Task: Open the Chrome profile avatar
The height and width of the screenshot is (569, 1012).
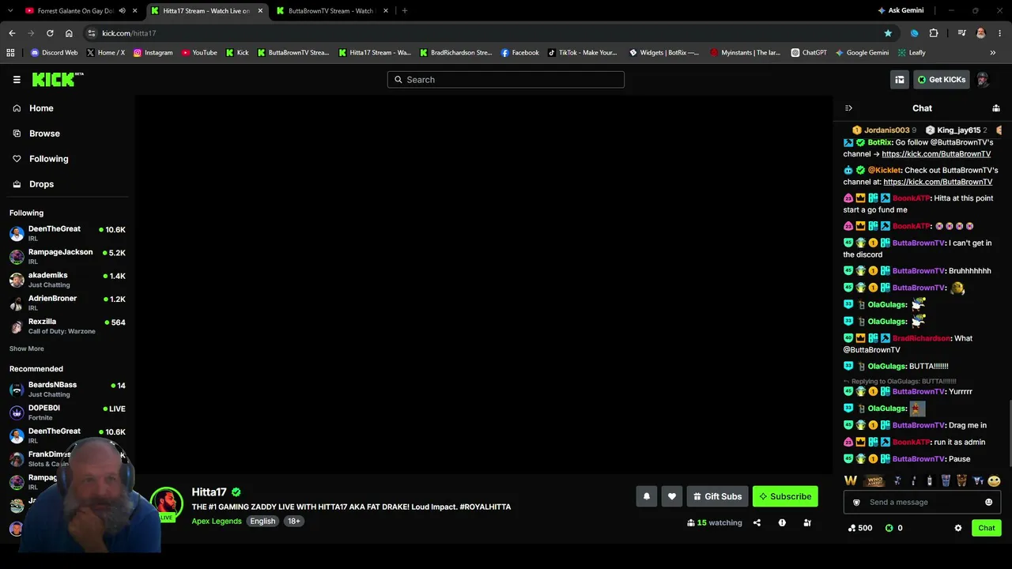Action: [x=981, y=33]
